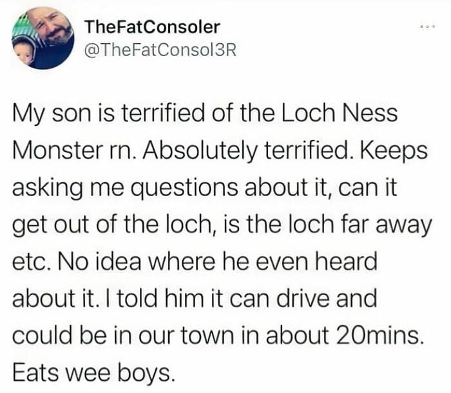Click TheFatConsoler profile avatar picture
Screen dimensions: 451x393
[x=43, y=37]
